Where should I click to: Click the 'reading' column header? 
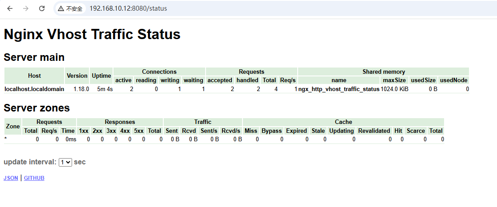(x=146, y=80)
